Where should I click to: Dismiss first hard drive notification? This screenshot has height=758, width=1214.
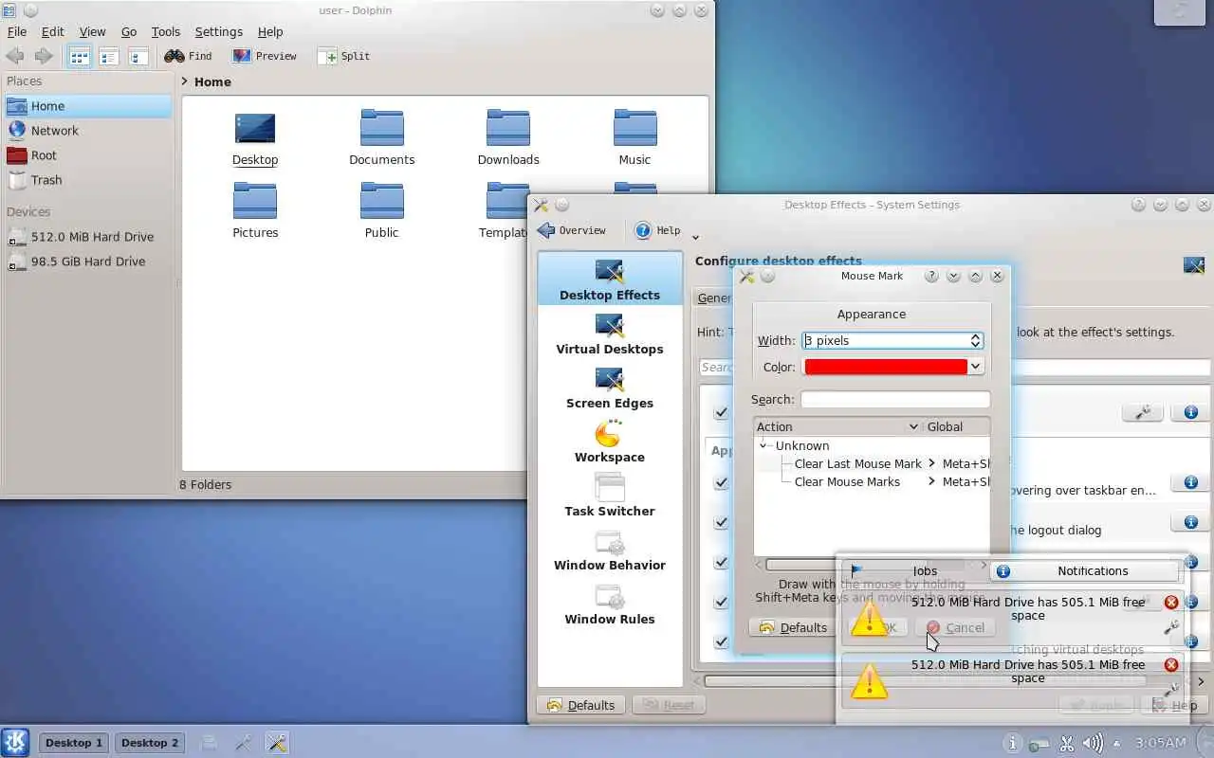click(1171, 603)
